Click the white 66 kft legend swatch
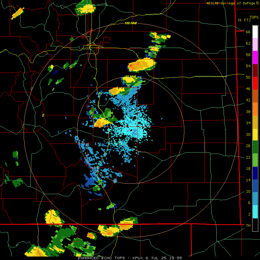Viewport: 260px width, 260px height. point(255,32)
